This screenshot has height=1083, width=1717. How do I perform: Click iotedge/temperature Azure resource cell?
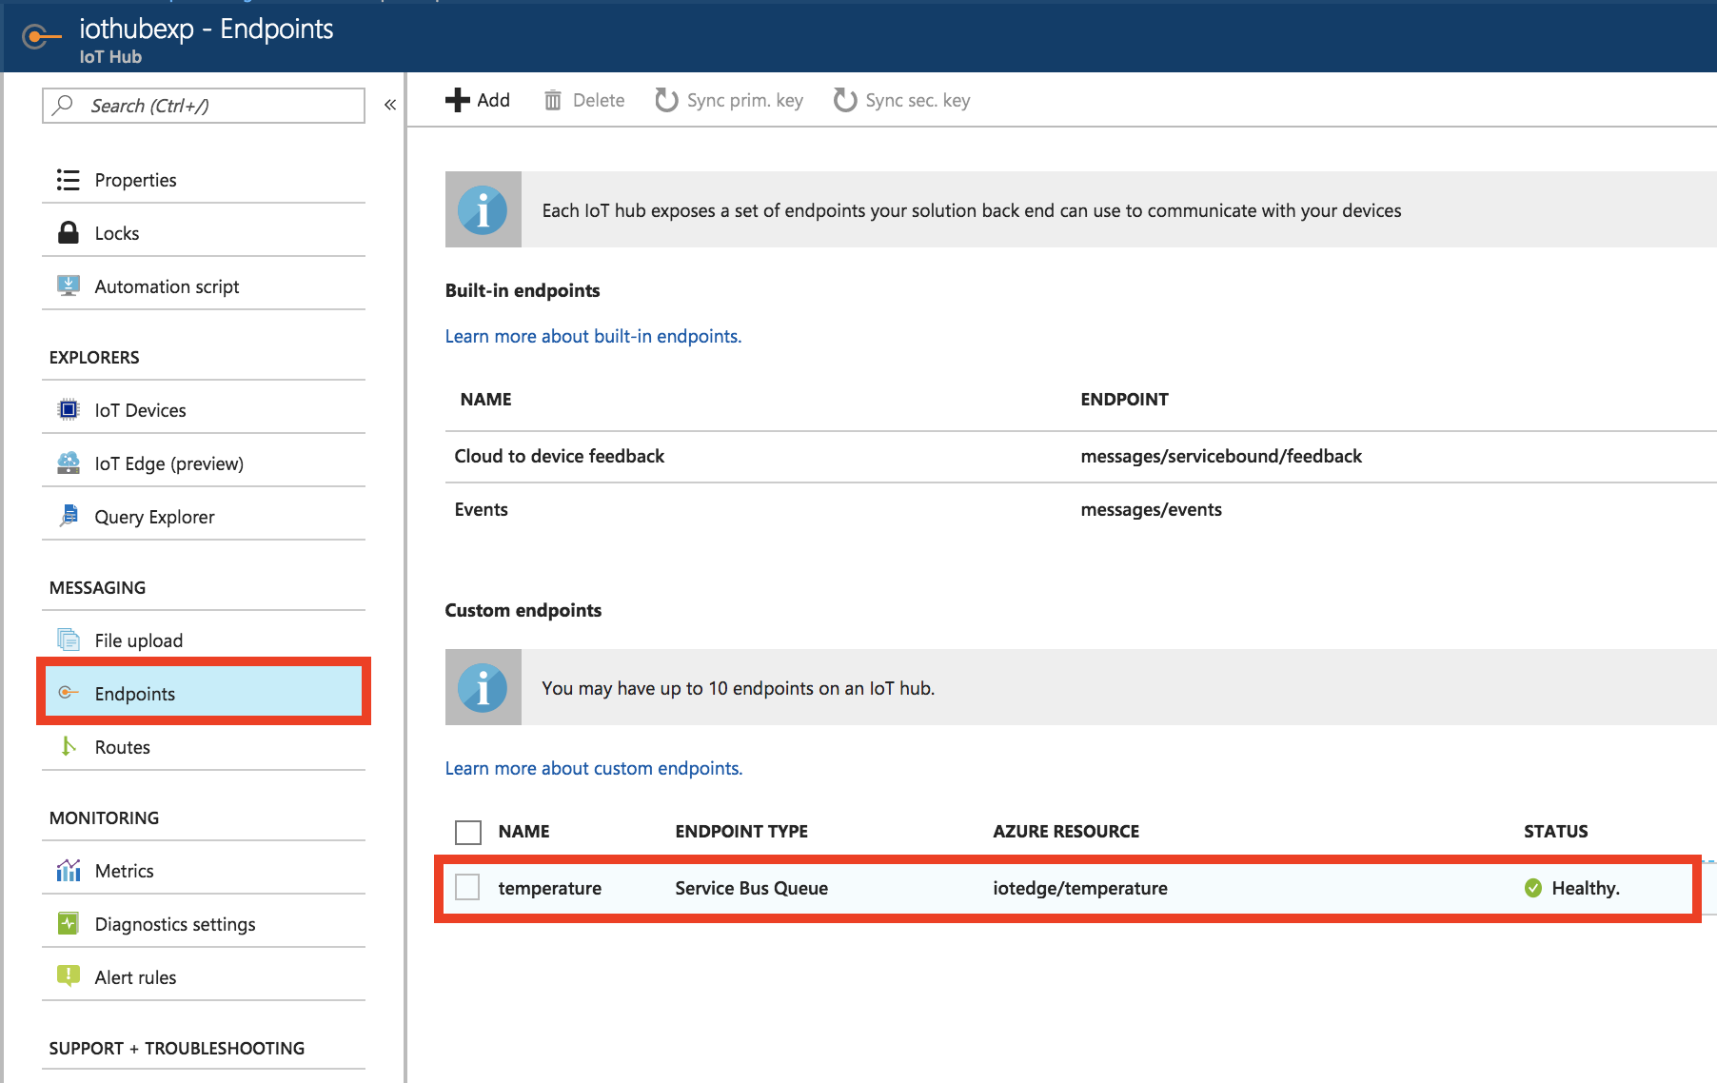coord(1080,888)
